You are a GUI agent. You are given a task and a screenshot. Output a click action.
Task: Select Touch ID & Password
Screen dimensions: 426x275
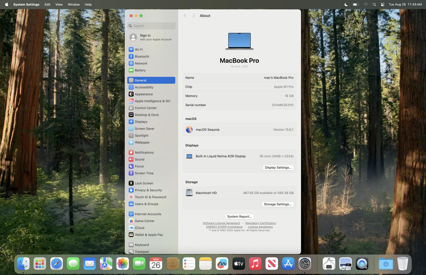[151, 197]
